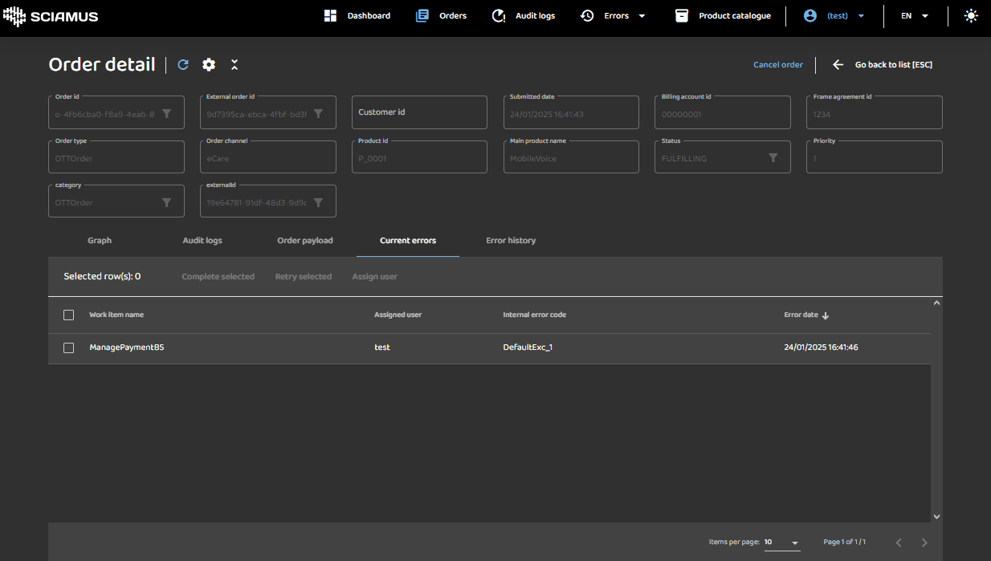Viewport: 991px width, 561px height.
Task: Select the ManagePaymentBS row checkbox
Action: [x=69, y=348]
